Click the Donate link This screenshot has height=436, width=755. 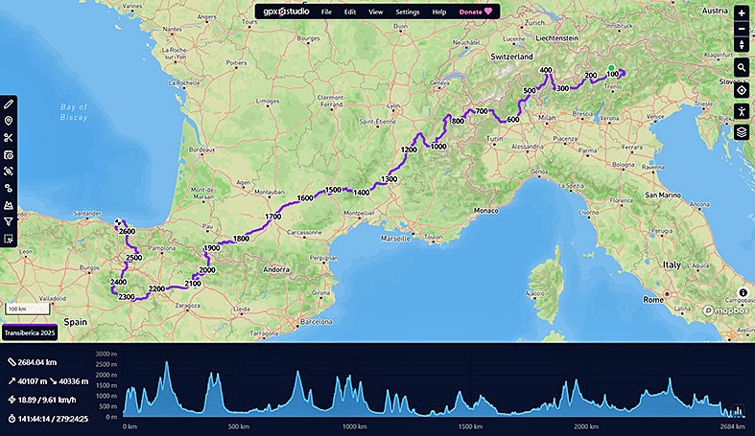pyautogui.click(x=475, y=11)
